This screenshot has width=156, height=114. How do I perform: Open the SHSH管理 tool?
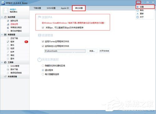[15, 66]
